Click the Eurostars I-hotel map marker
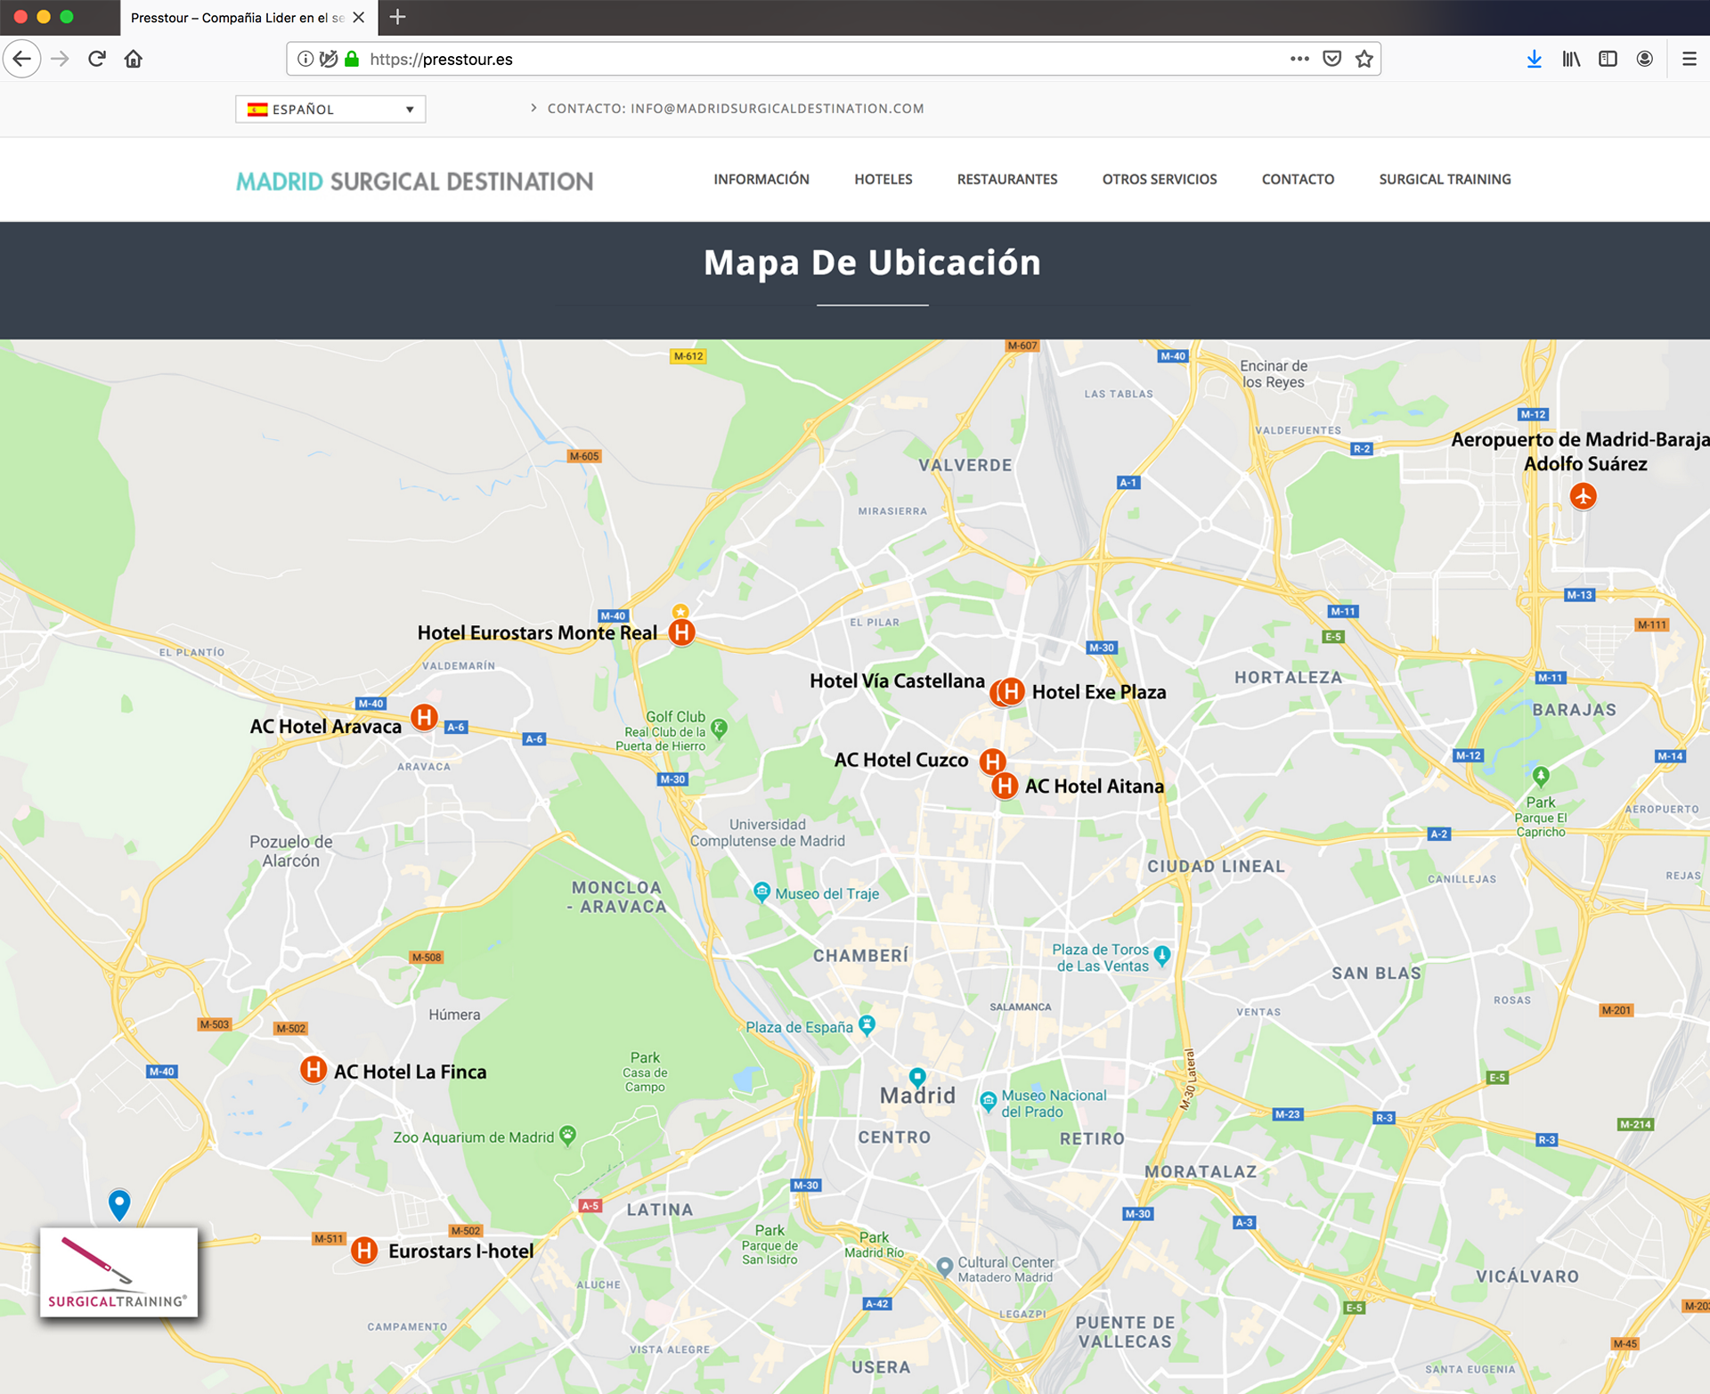Viewport: 1710px width, 1394px height. pos(363,1250)
